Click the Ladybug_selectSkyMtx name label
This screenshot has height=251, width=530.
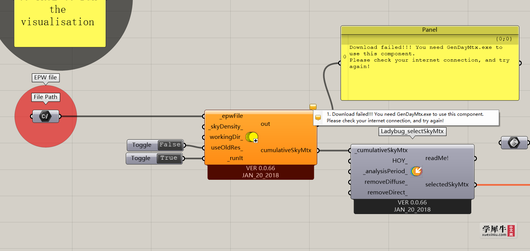[412, 131]
